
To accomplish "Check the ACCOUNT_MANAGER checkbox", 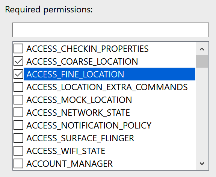I will [18, 163].
